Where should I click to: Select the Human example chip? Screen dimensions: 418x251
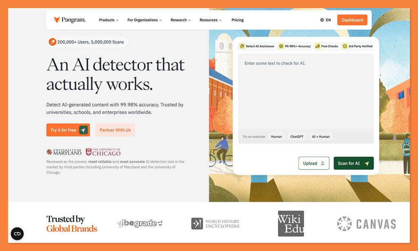point(276,137)
